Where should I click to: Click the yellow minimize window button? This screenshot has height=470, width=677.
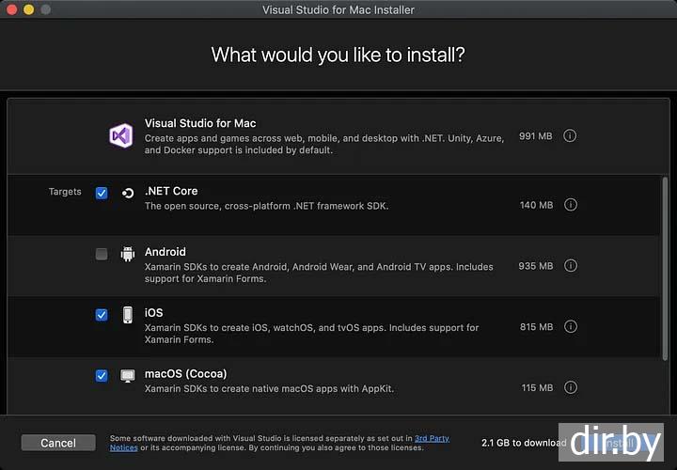(x=28, y=9)
